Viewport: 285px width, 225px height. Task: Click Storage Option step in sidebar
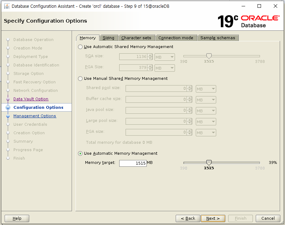(x=29, y=73)
